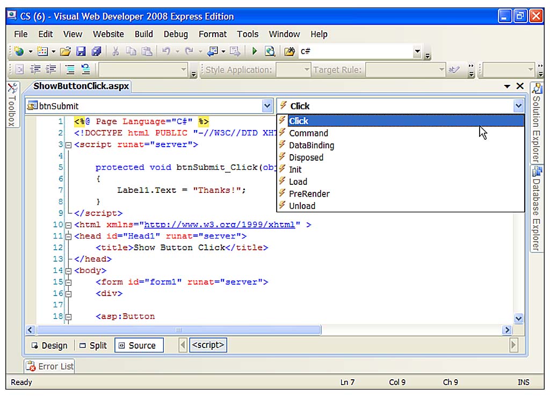Open the Target Rule dropdown

442,69
